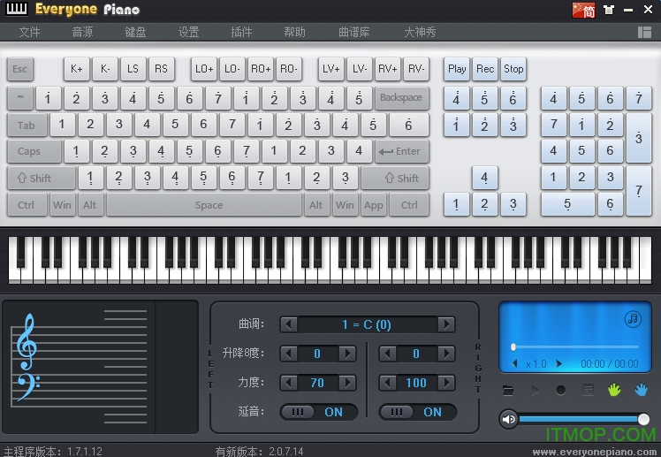Open the skin (T-shirt) icon in the title bar
The height and width of the screenshot is (457, 661).
point(608,11)
